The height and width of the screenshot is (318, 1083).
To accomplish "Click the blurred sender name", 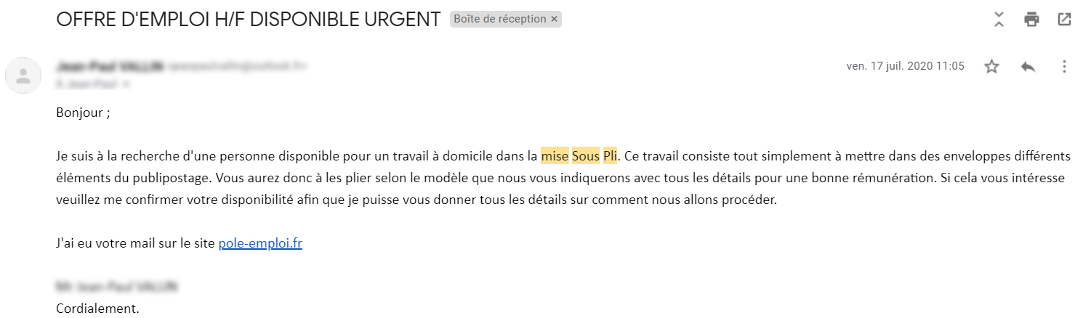I will [109, 66].
